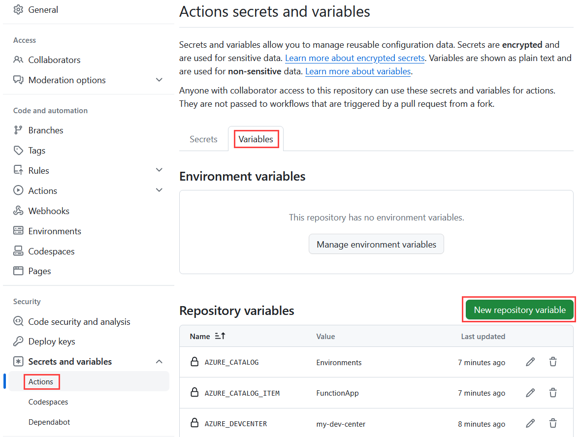Expand the Rules section chevron
Viewport: 580px width, 437px height.
click(159, 169)
